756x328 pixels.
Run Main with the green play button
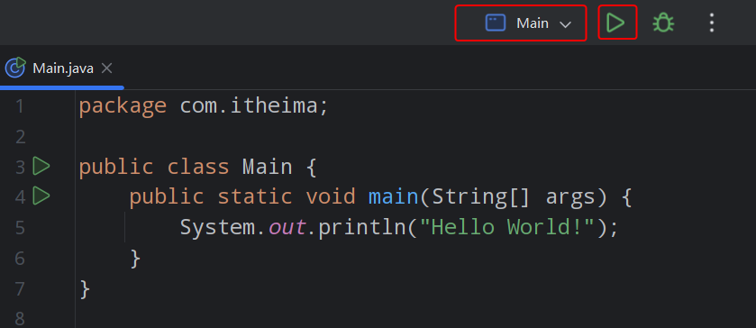(615, 23)
